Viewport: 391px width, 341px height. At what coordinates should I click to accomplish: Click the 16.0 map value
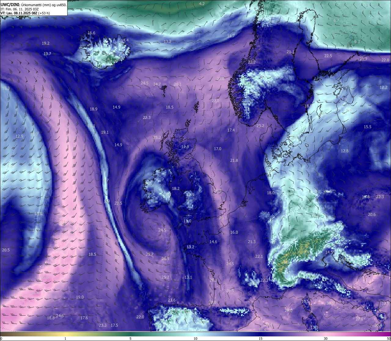234,232
